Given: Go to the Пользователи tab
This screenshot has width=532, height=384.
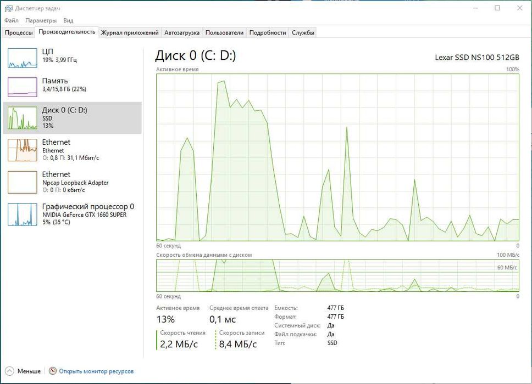Looking at the screenshot, I should 224,33.
